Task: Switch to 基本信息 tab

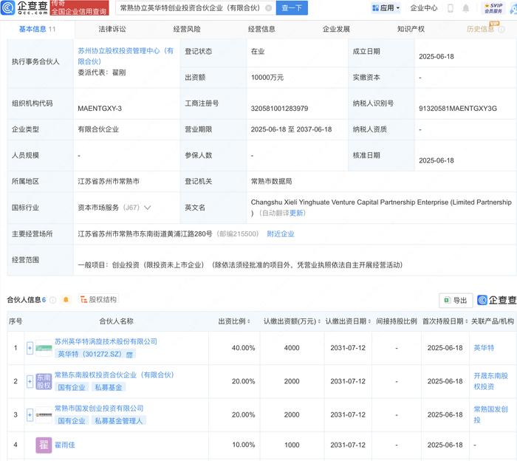Action: tap(37, 29)
